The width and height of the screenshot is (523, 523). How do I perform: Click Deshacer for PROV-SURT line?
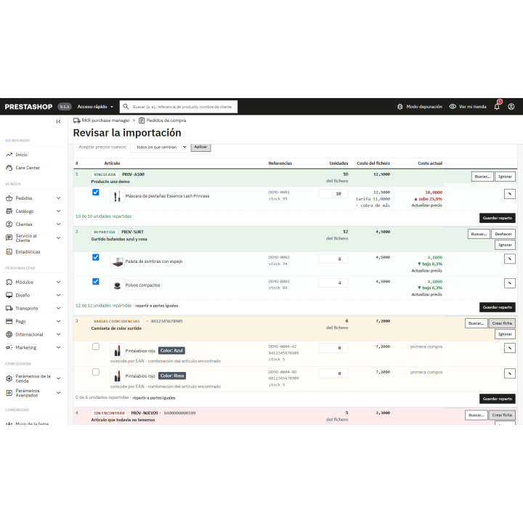[x=503, y=234]
